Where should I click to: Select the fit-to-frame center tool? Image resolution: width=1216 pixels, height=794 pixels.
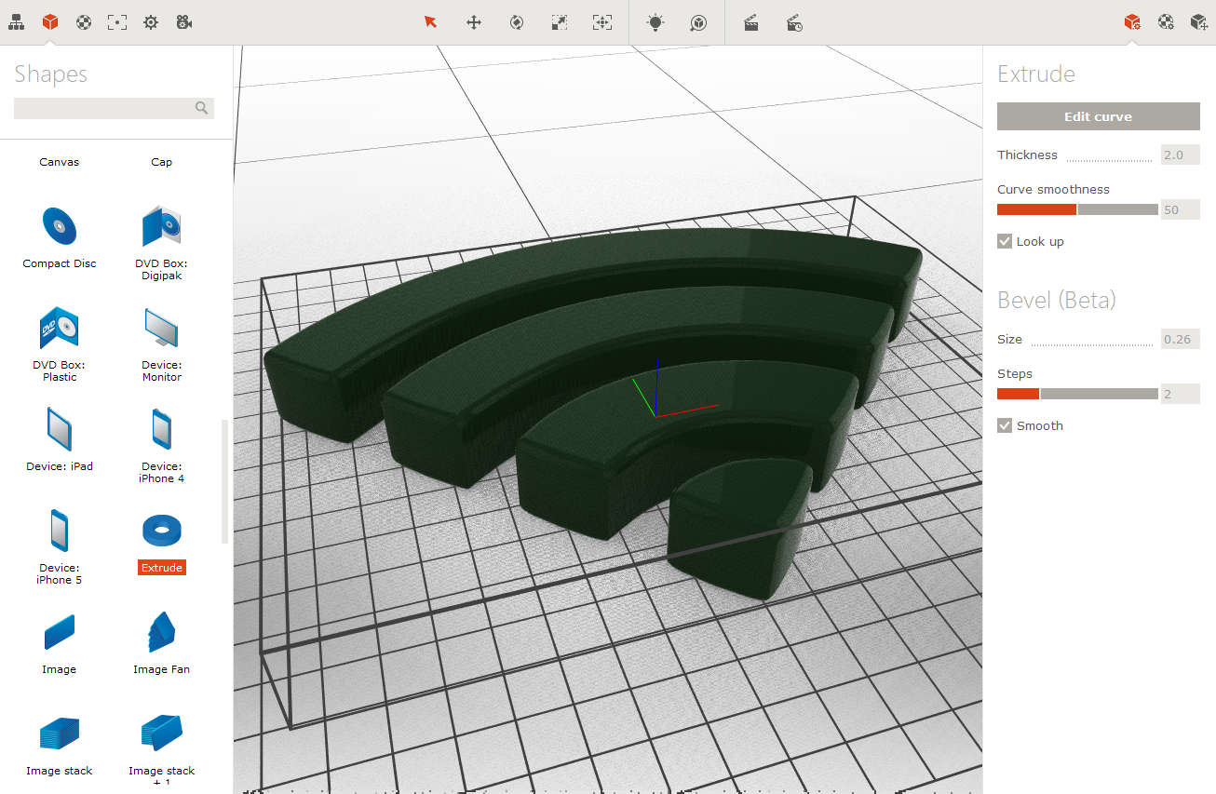click(x=601, y=21)
